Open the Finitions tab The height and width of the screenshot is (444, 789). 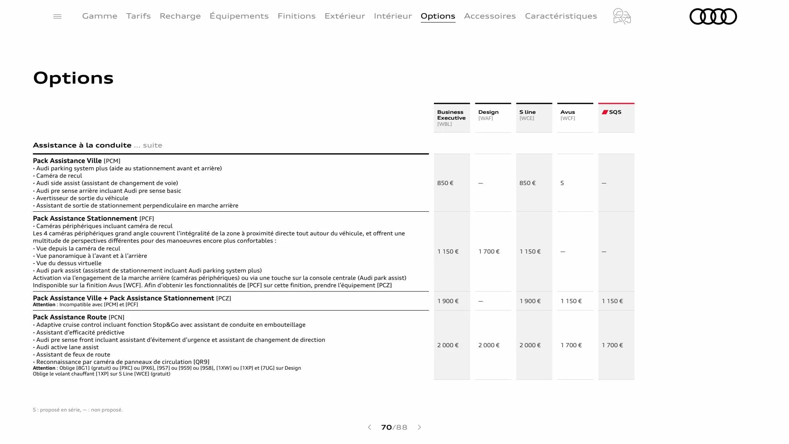tap(297, 16)
